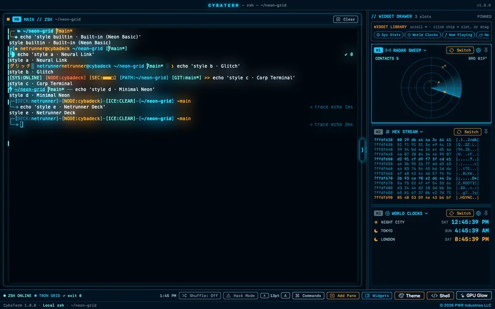
Task: Click the 13pt font size label
Action: coord(275,296)
